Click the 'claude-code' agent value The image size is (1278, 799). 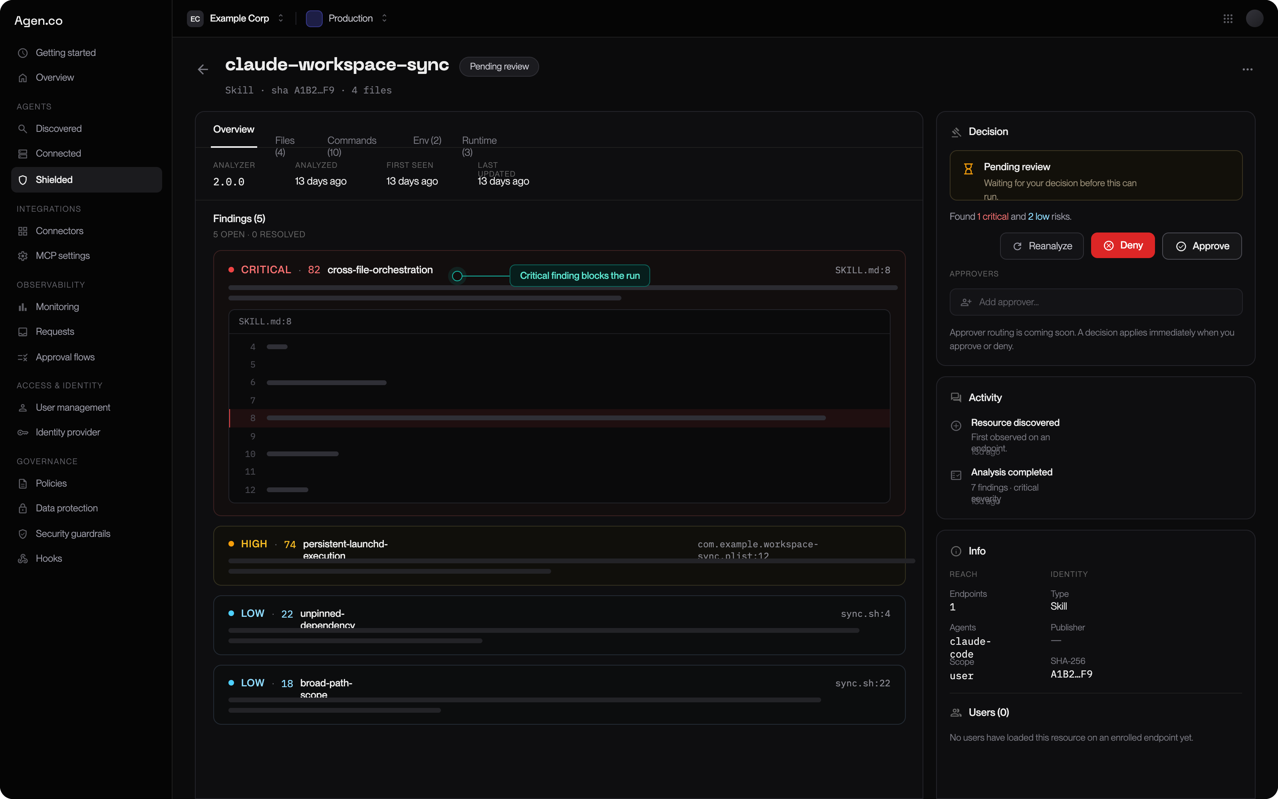(970, 648)
